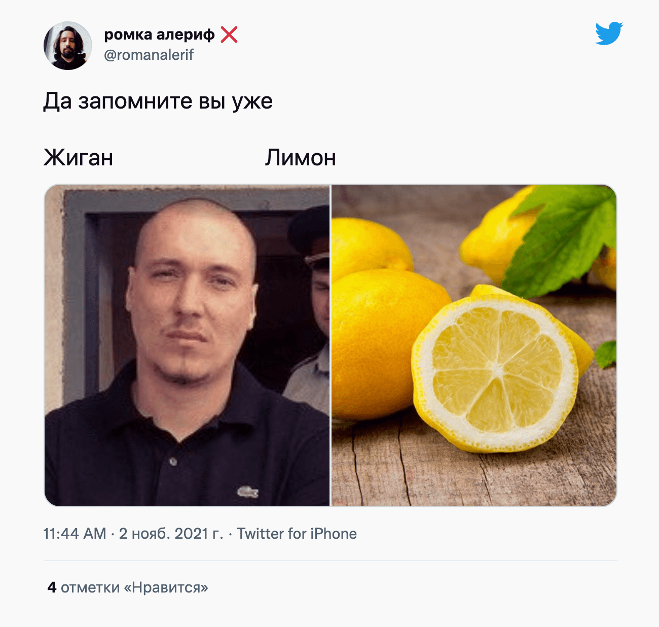This screenshot has width=659, height=627.
Task: Click the tweet text Да запомните вы уже
Action: click(158, 101)
